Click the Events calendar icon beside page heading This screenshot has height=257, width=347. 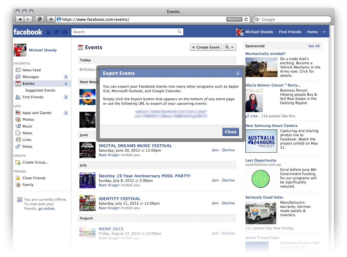(80, 47)
